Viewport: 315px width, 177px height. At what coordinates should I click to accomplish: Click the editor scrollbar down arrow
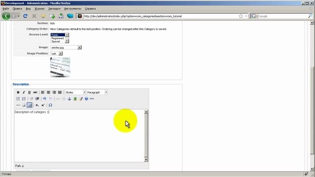click(x=146, y=159)
